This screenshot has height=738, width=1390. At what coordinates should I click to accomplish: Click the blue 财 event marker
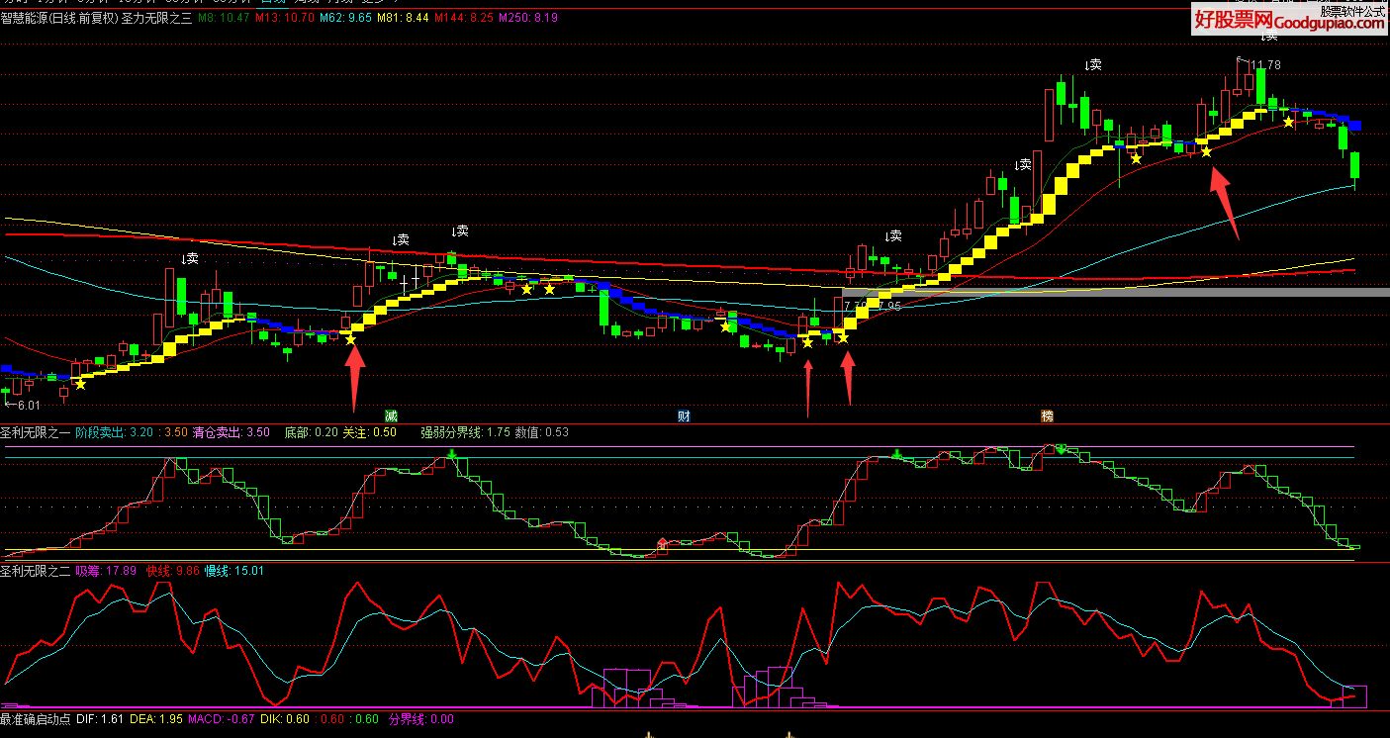point(684,415)
